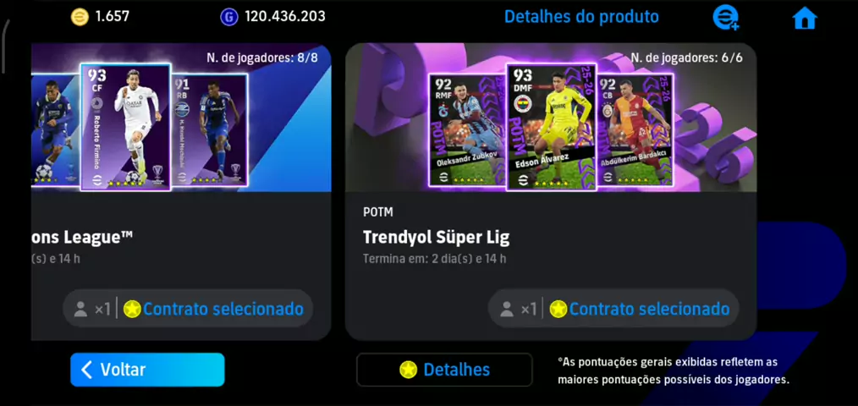Click the Trendyol Süper Lig title
Image resolution: width=858 pixels, height=406 pixels.
(x=436, y=238)
